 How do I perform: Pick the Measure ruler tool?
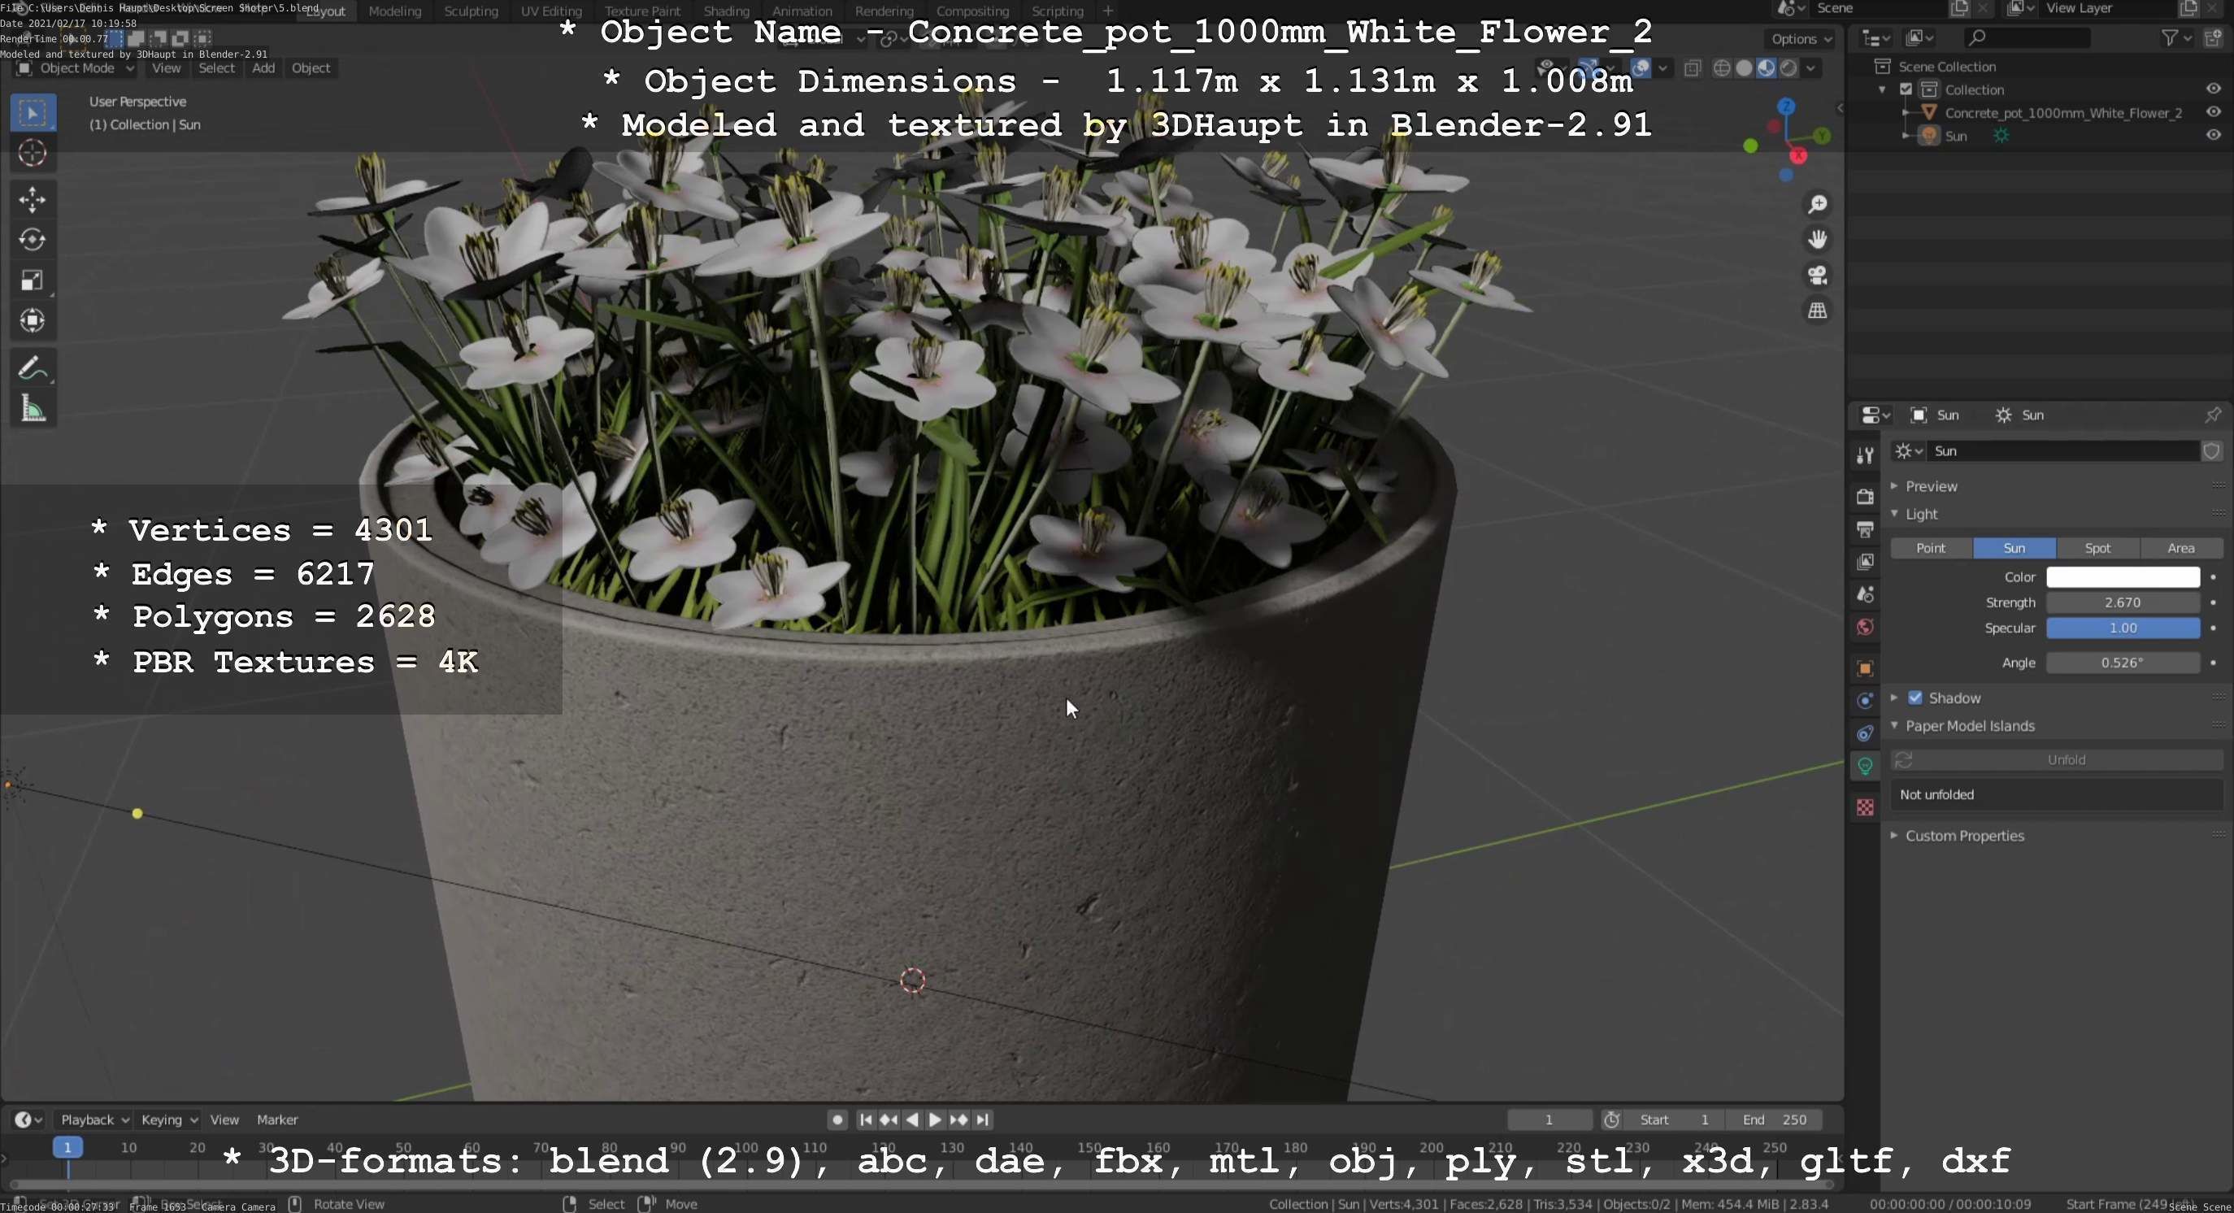pyautogui.click(x=33, y=409)
